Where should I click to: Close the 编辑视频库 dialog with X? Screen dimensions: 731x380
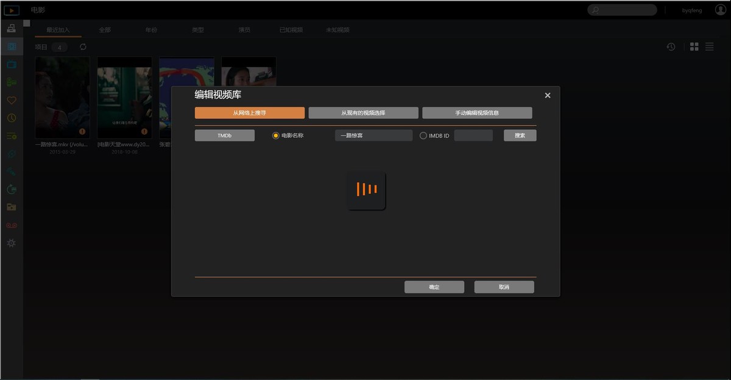[548, 95]
